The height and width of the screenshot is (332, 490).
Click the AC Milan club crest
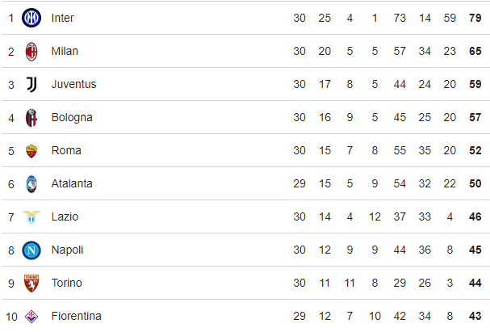tap(31, 51)
